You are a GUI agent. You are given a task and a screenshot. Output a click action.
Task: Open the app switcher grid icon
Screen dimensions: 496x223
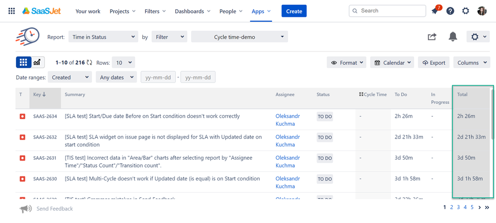pyautogui.click(x=11, y=11)
